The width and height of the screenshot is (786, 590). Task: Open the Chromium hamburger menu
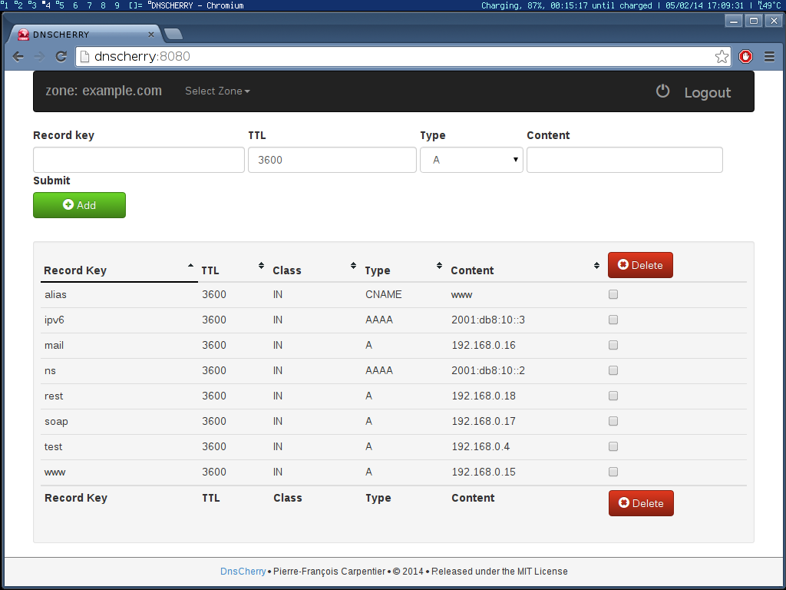point(768,56)
